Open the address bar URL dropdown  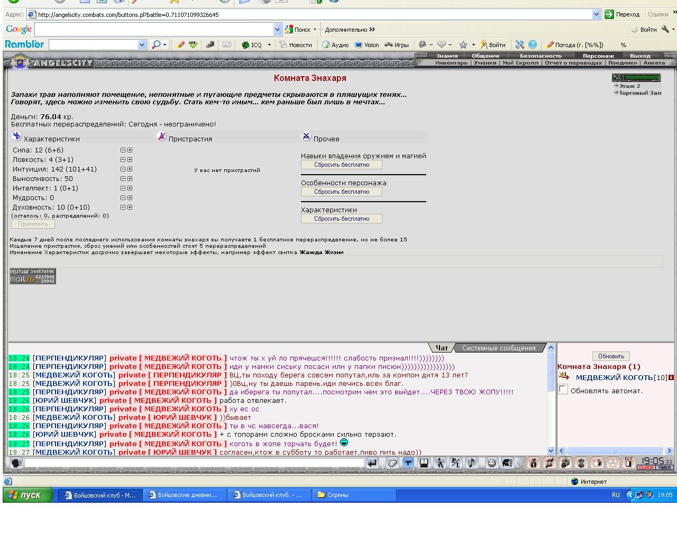[x=597, y=14]
